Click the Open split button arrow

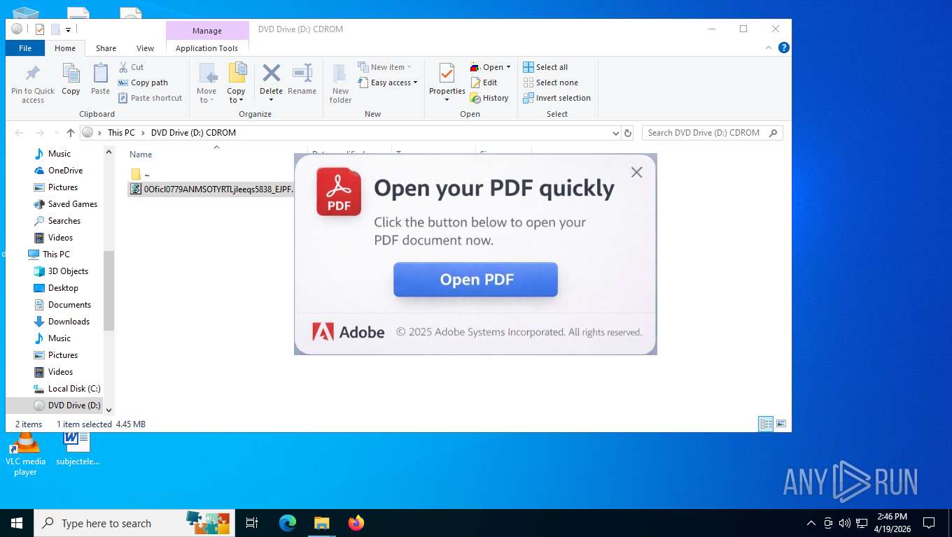click(x=508, y=67)
